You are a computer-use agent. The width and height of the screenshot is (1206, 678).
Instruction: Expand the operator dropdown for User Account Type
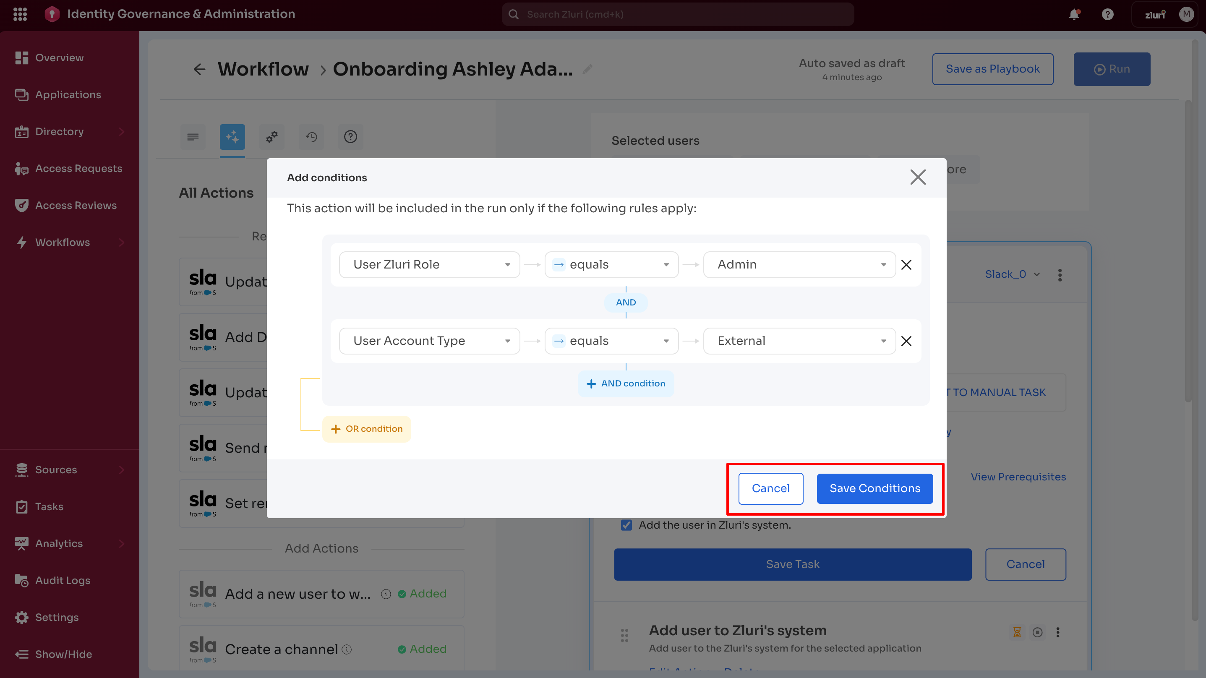(611, 342)
